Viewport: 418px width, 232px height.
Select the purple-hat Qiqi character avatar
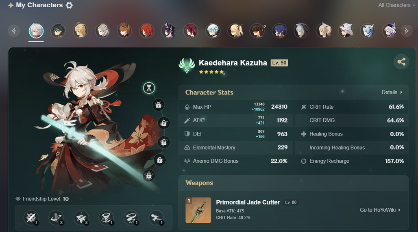click(390, 31)
